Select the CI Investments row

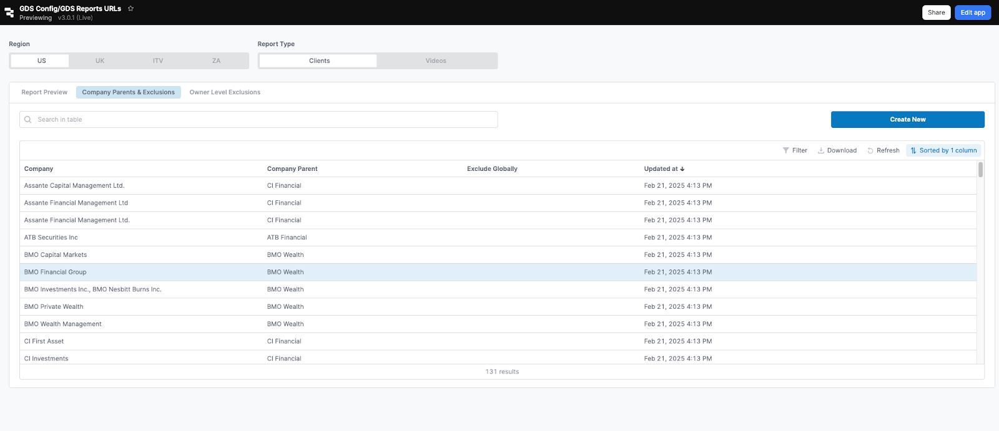498,357
